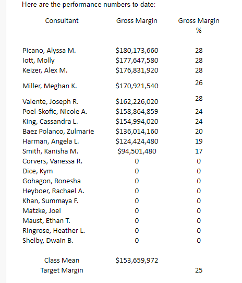Click Iott, Molly's gross margin $177,647,580
The image size is (242, 283).
coord(137,60)
